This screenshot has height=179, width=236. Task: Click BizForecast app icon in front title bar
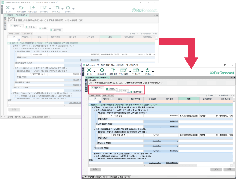click(84, 65)
